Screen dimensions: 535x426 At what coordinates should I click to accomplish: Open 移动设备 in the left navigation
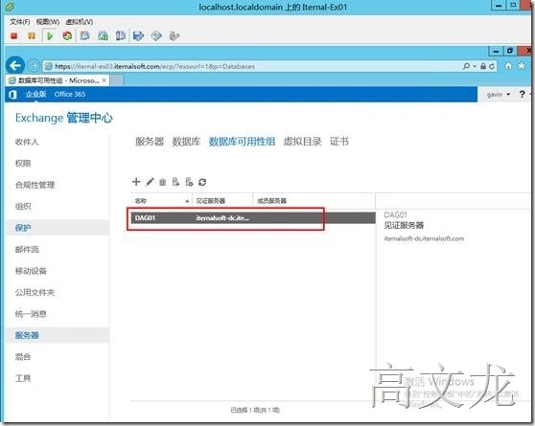point(31,271)
